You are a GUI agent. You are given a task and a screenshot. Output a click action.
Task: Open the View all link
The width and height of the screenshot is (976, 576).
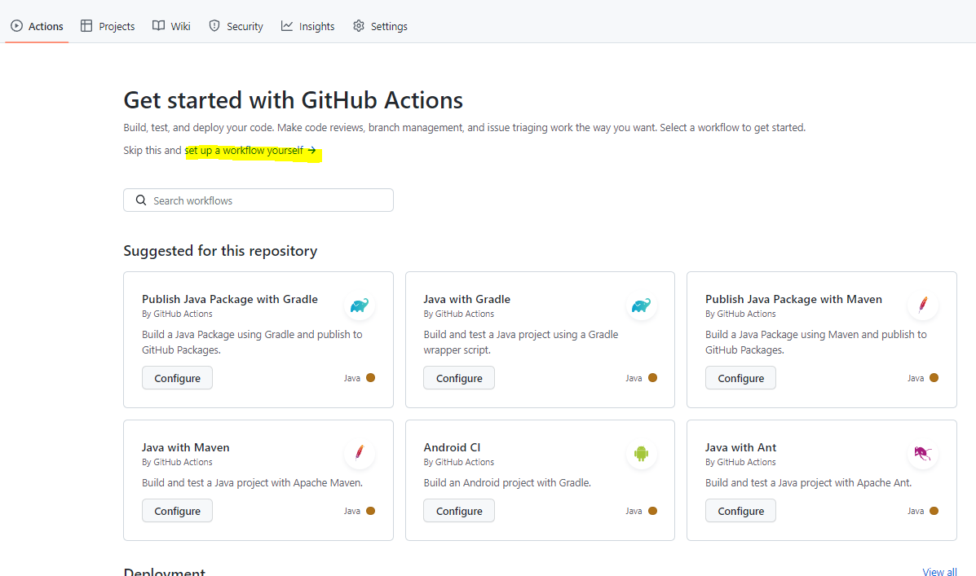[x=939, y=572]
